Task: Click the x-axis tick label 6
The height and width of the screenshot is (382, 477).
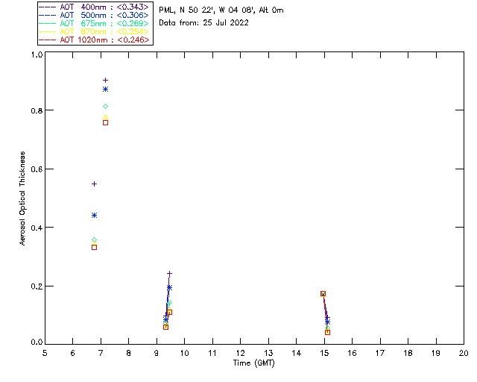Action: (73, 353)
